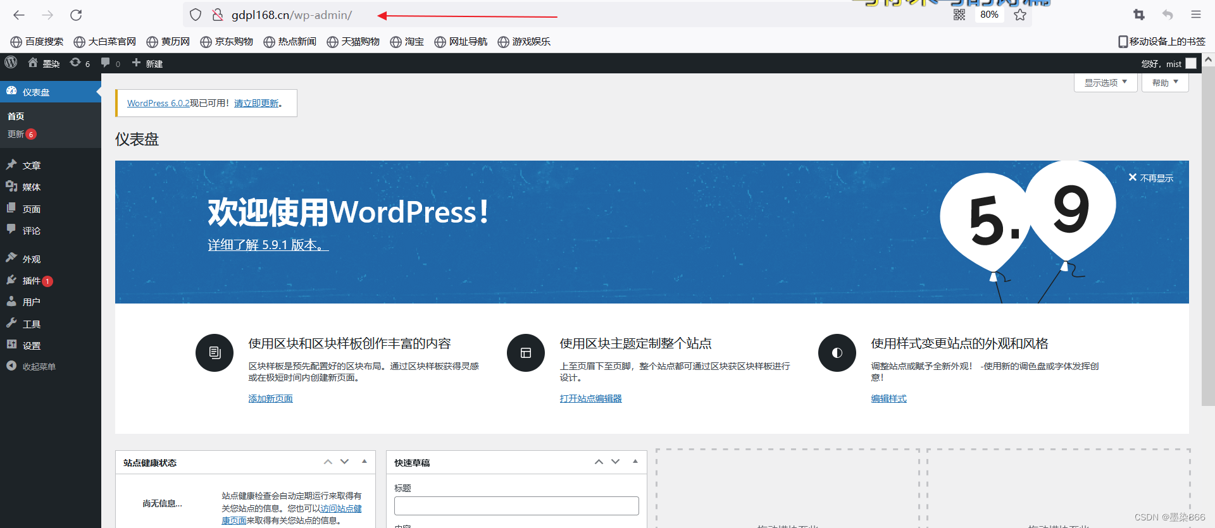This screenshot has height=528, width=1215.
Task: Move 站点健康状态 widget up
Action: (x=328, y=462)
